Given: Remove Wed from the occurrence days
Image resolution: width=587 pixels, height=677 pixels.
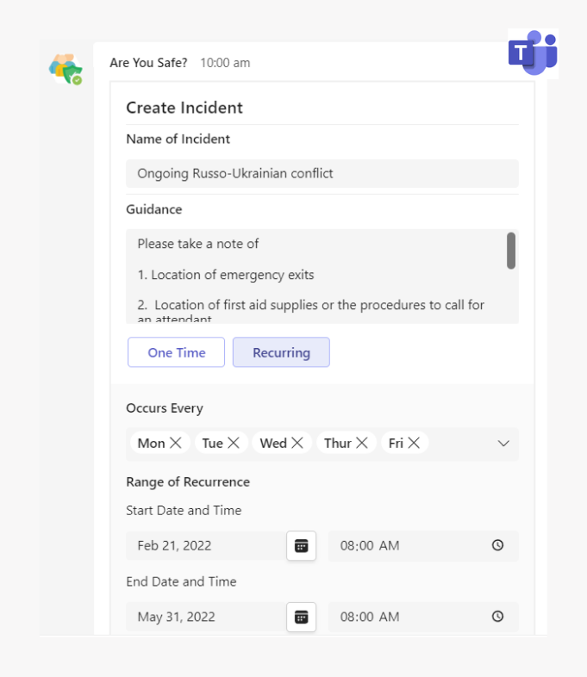Looking at the screenshot, I should pos(297,443).
